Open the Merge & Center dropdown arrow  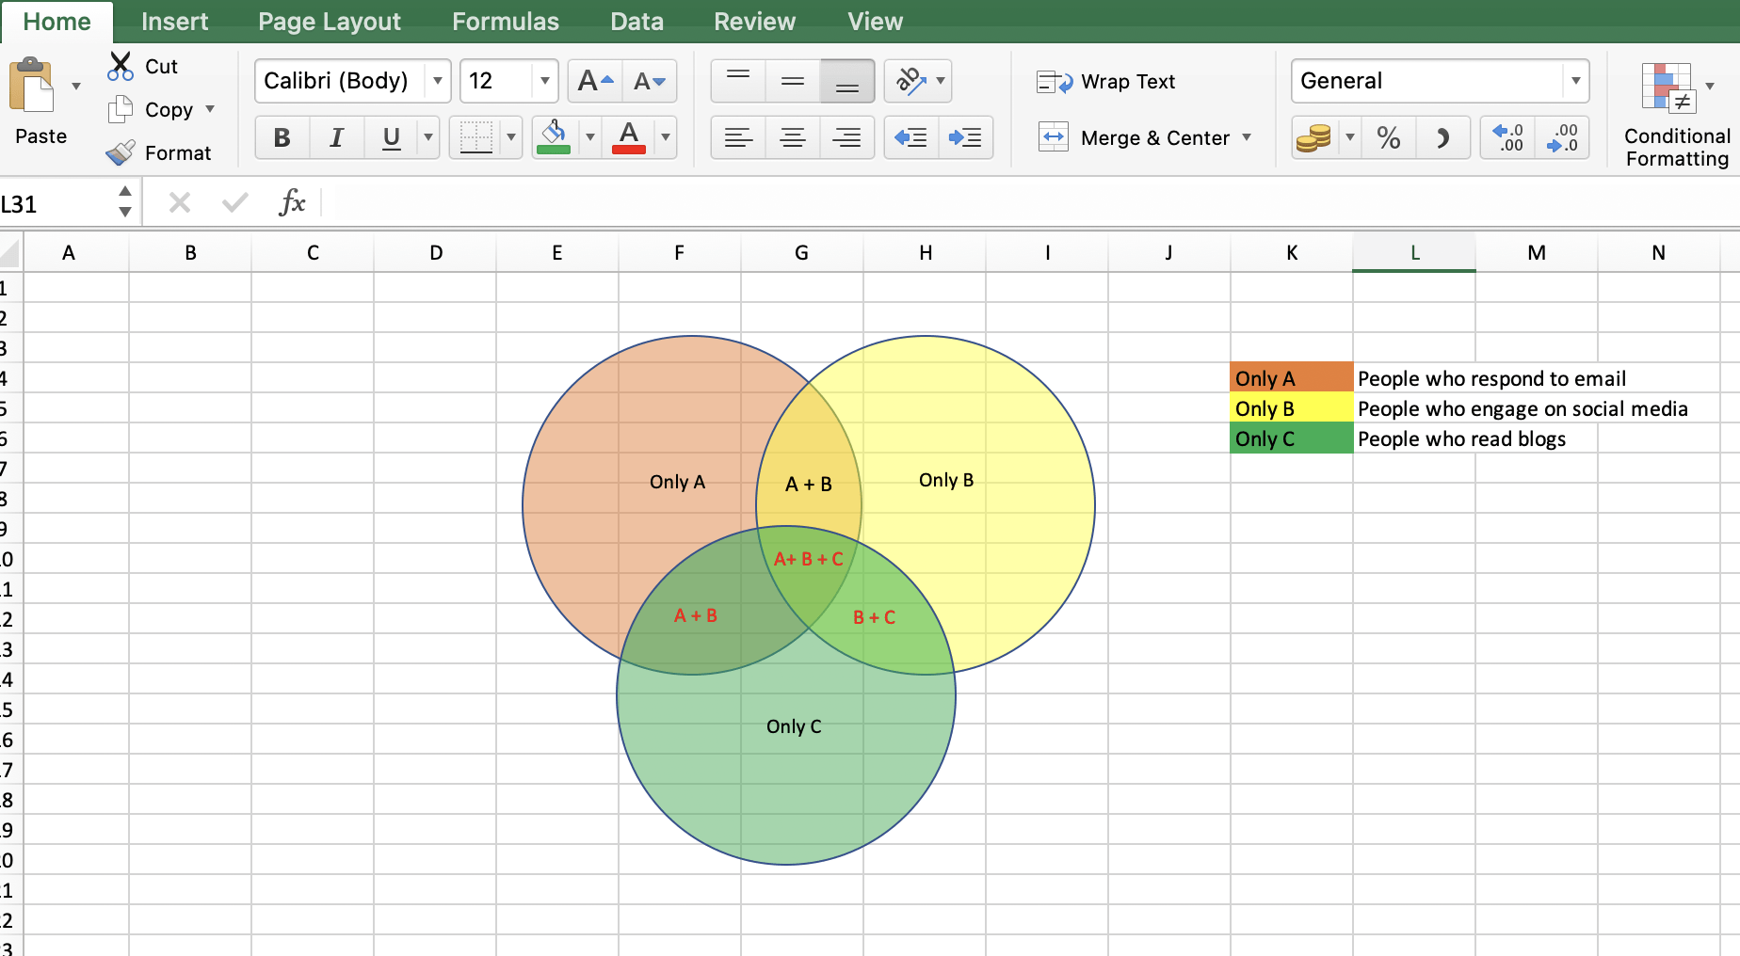click(x=1249, y=137)
